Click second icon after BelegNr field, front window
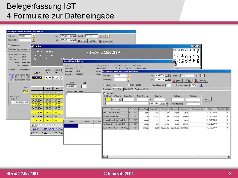 pos(199,75)
